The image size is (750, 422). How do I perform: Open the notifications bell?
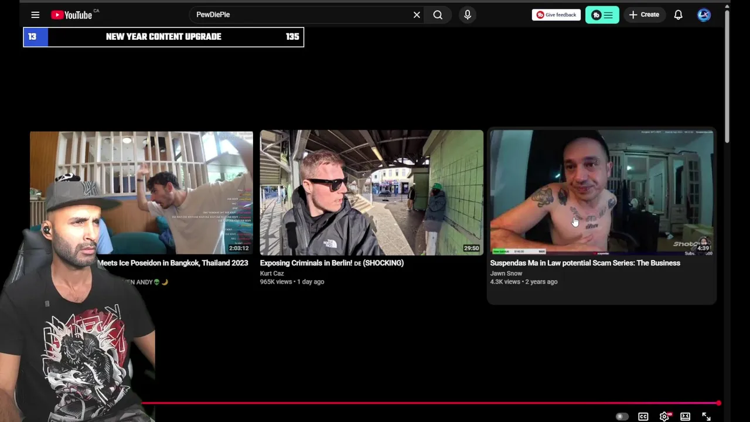[x=678, y=15]
